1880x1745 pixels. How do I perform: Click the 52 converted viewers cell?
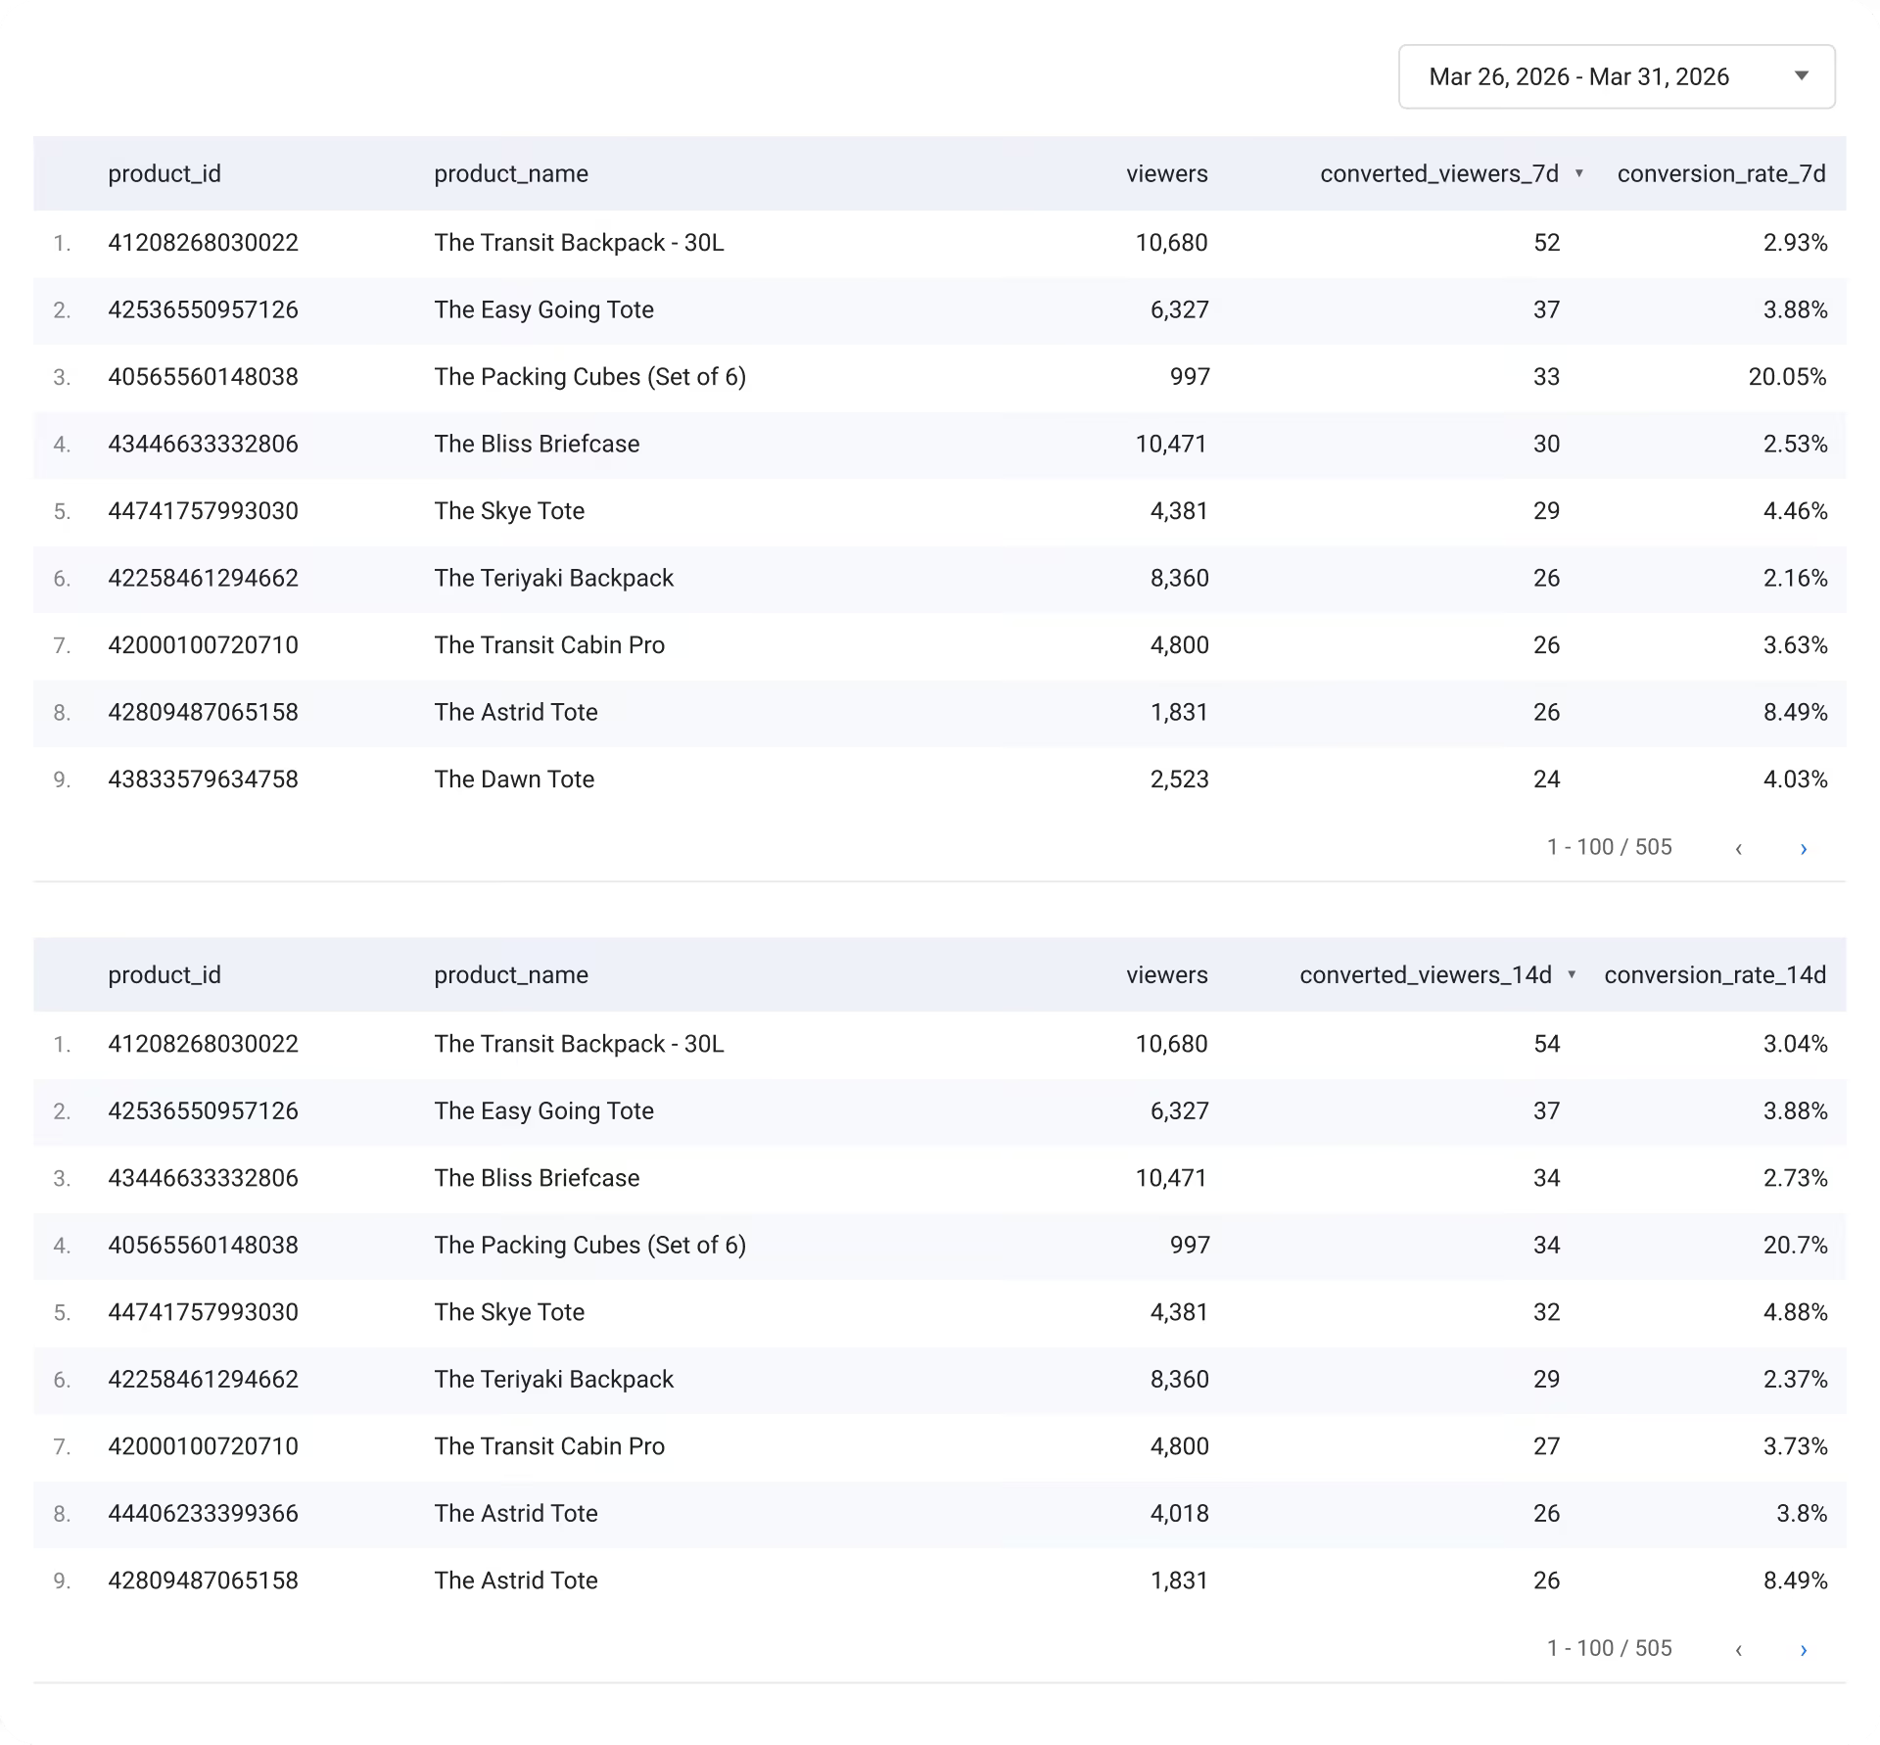click(1546, 243)
